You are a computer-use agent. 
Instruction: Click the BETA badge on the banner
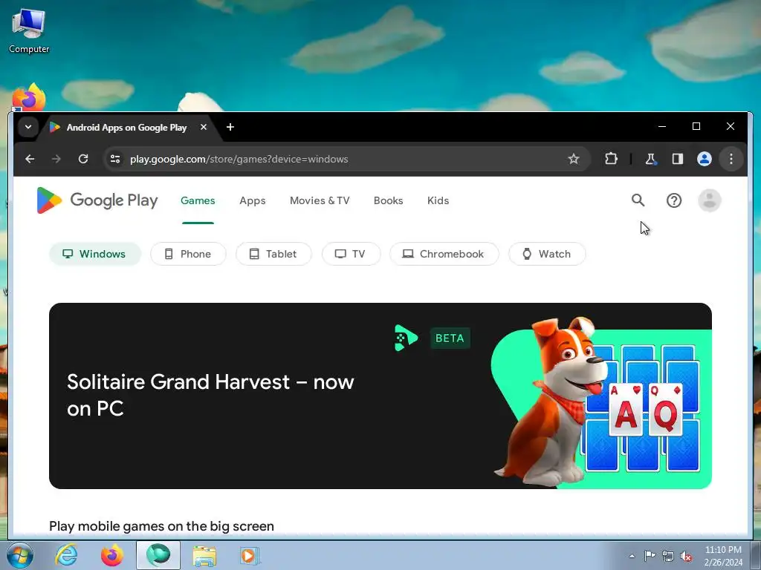tap(450, 338)
